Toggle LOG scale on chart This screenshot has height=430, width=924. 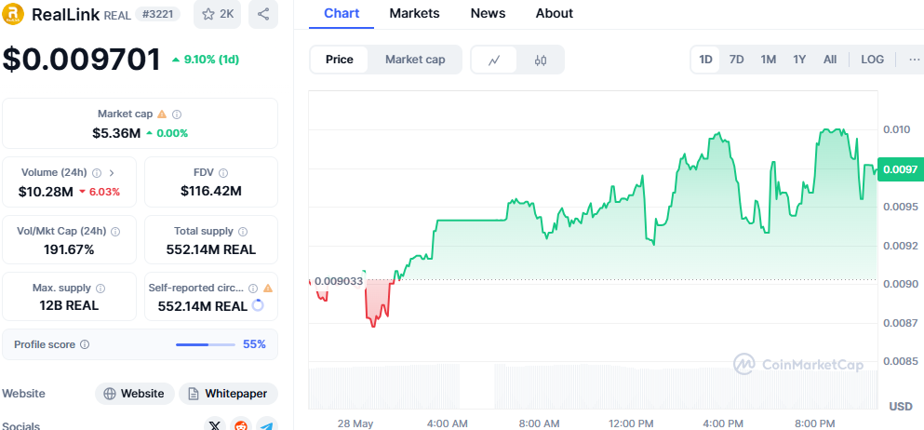(x=872, y=60)
